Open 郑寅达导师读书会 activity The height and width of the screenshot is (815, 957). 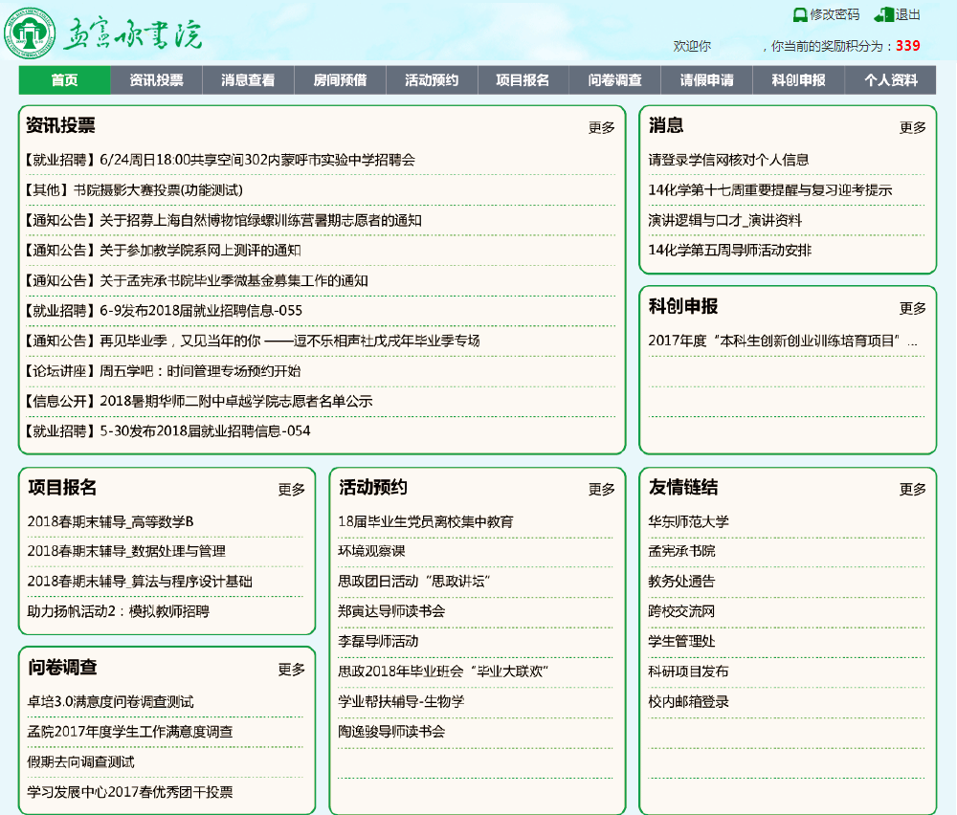391,611
